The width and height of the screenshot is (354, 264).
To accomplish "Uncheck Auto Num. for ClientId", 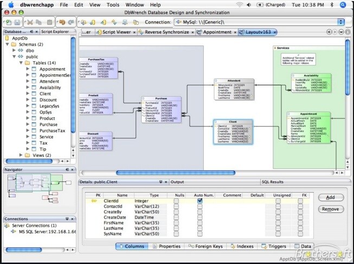I will 200,201.
